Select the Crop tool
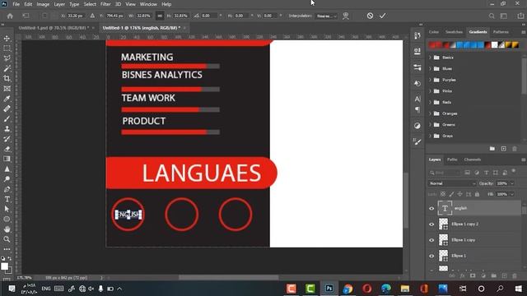Image resolution: width=527 pixels, height=296 pixels. (x=7, y=79)
